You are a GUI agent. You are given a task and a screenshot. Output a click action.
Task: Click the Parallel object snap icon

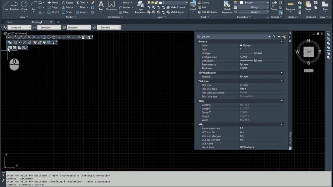[64, 37]
